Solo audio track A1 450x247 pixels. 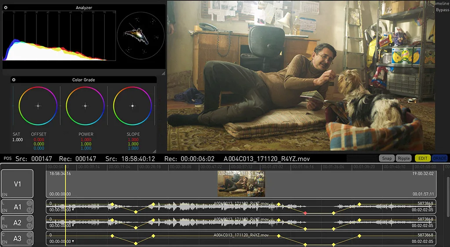(x=29, y=203)
